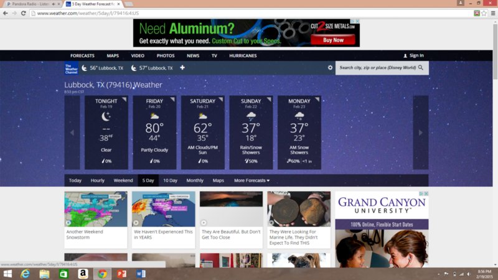This screenshot has height=280, width=498.
Task: Click the browser forward arrow
Action: coord(14,13)
